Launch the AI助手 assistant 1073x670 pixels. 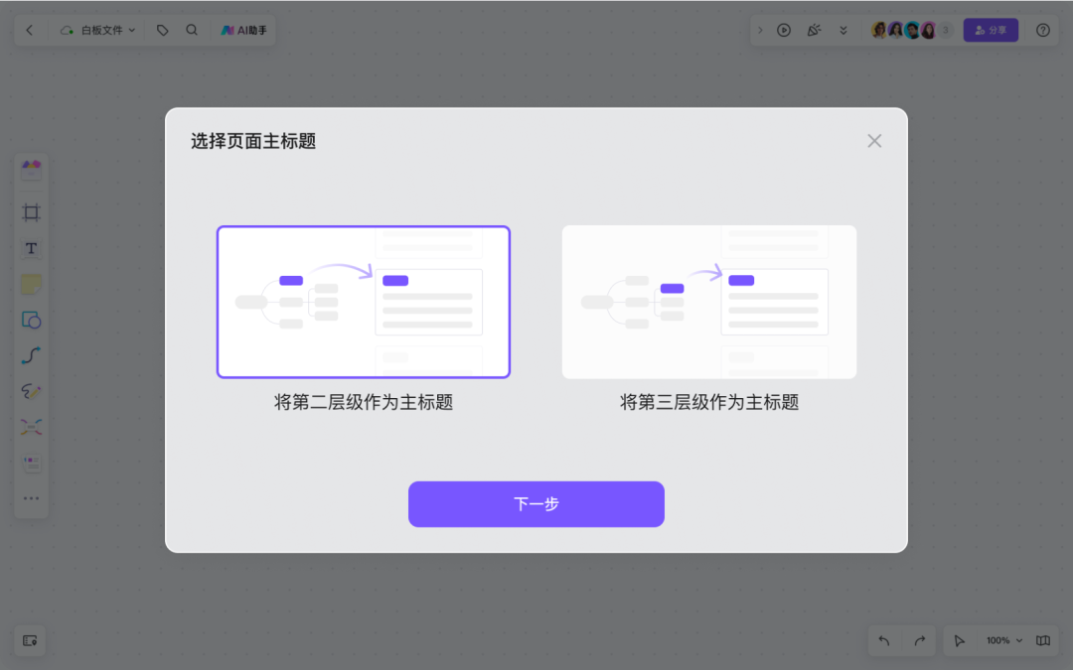click(243, 30)
